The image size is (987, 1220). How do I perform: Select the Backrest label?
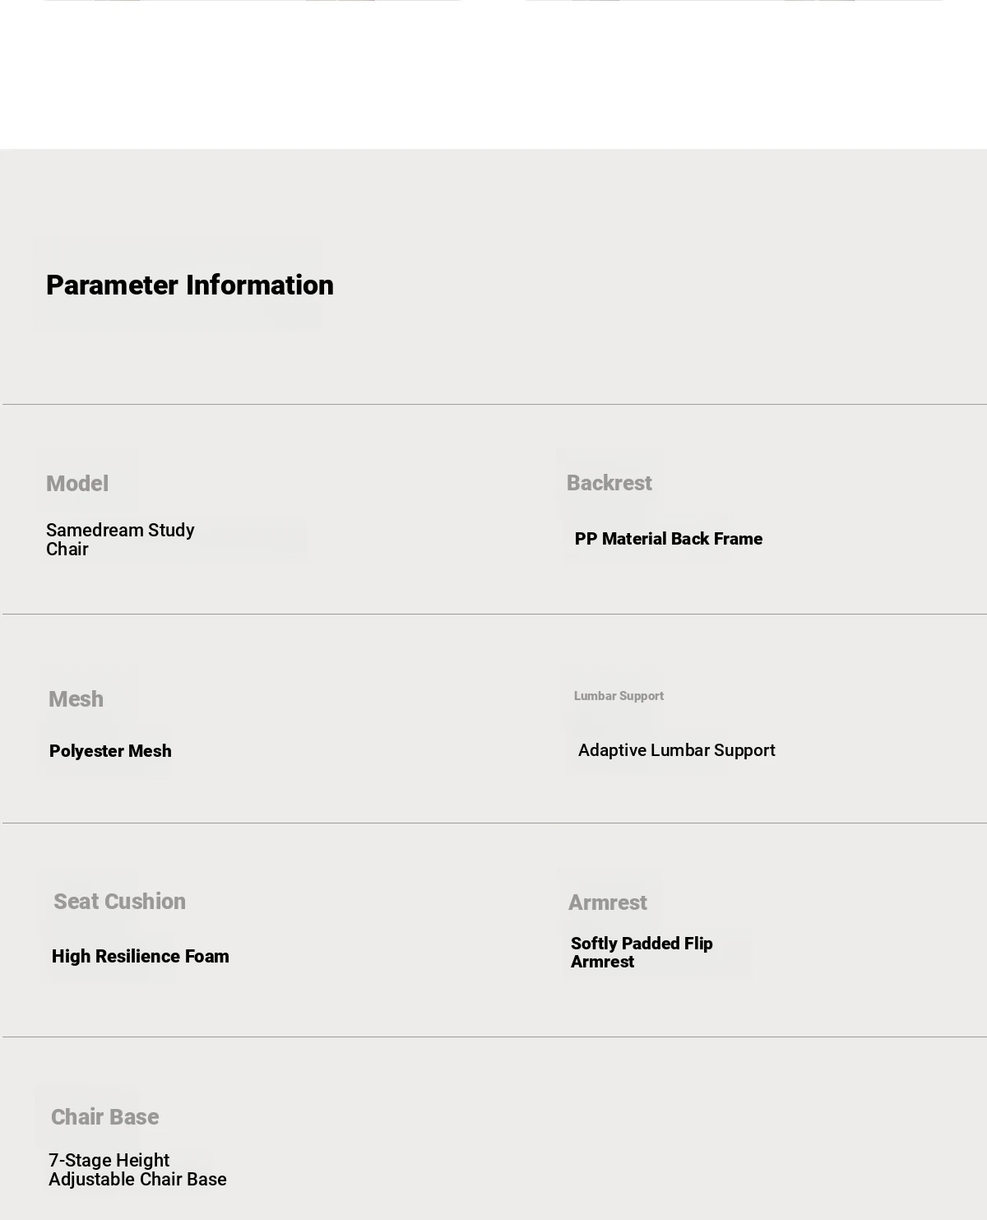click(x=609, y=483)
